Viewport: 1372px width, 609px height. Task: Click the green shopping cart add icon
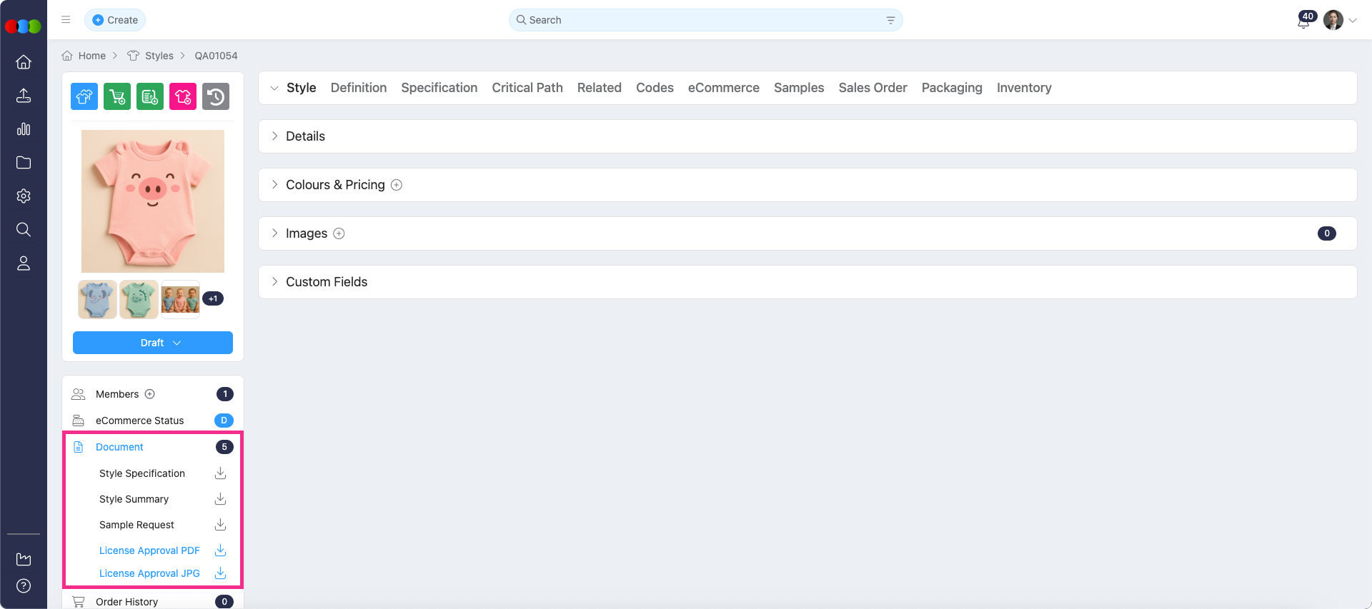coord(117,96)
